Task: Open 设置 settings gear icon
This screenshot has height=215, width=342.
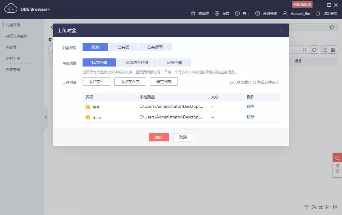Action: pyautogui.click(x=217, y=13)
